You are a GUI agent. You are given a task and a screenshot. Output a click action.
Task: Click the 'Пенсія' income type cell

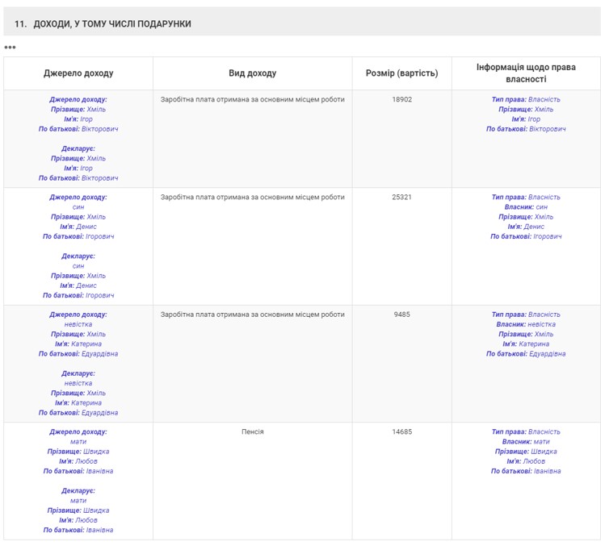[x=252, y=432]
